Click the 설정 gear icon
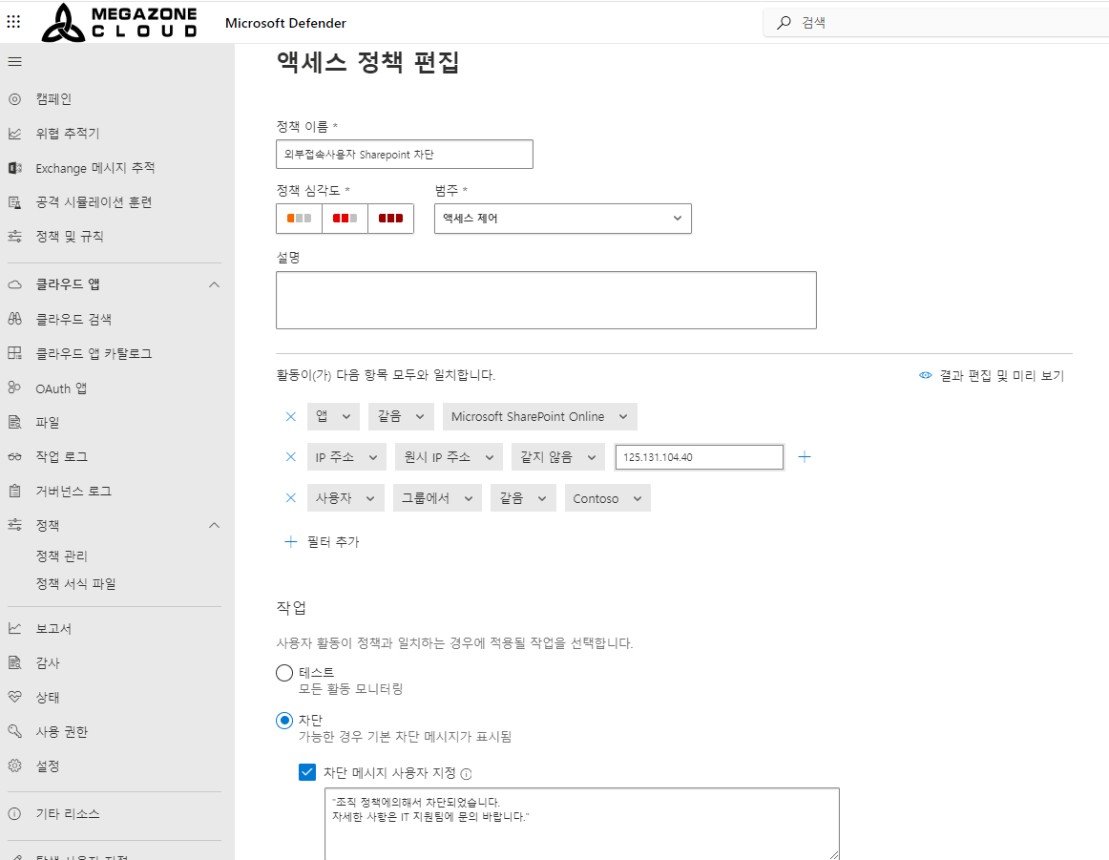This screenshot has height=860, width=1109. pos(15,766)
